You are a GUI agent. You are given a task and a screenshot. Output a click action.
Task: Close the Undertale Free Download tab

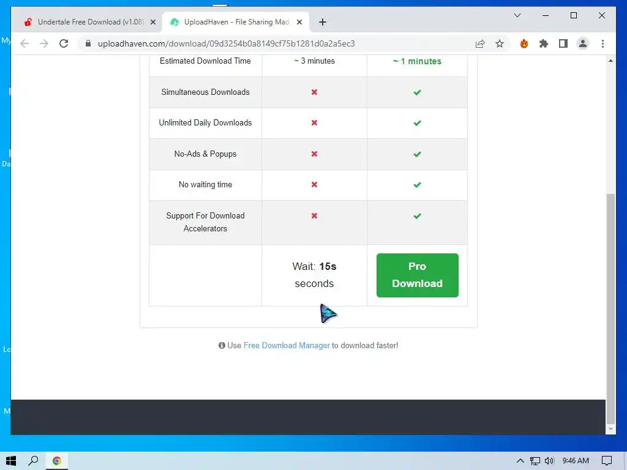152,23
